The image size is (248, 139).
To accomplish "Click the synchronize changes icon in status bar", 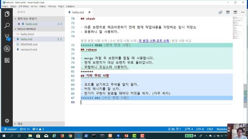I will [x=25, y=129].
